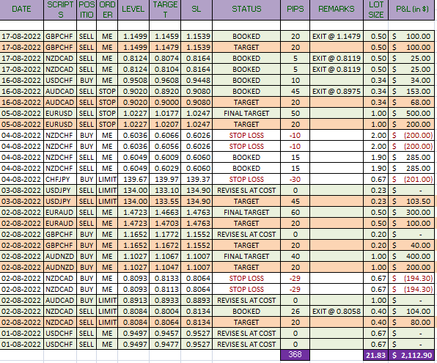Select the P&L cell $68.00

click(x=411, y=103)
